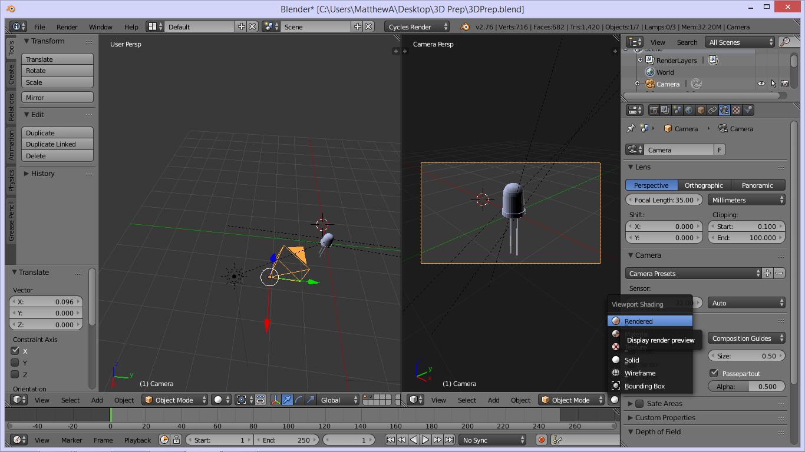The width and height of the screenshot is (805, 452).
Task: Open Object Mode dropdown in left viewport
Action: click(175, 400)
